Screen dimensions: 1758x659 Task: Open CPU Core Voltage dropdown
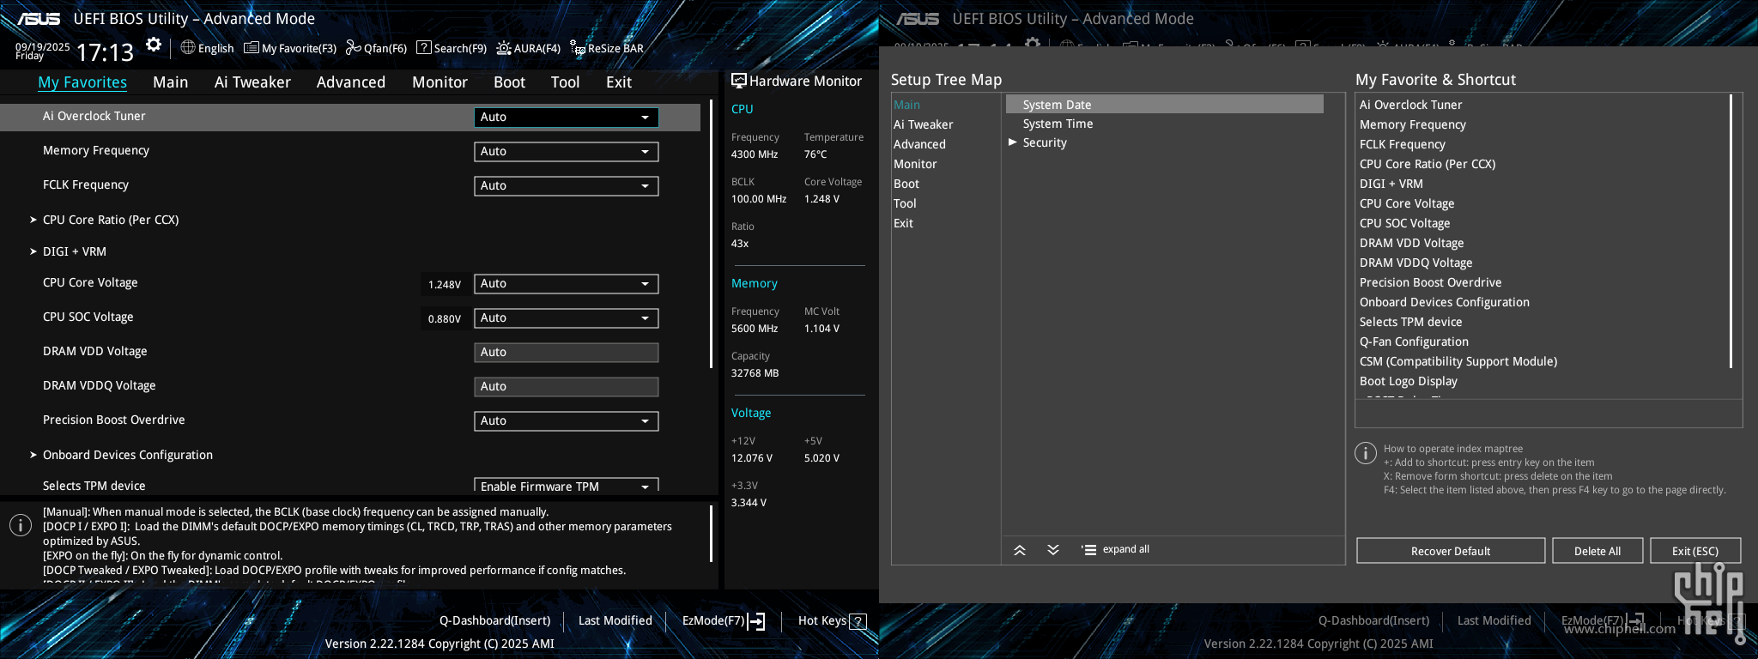click(567, 284)
